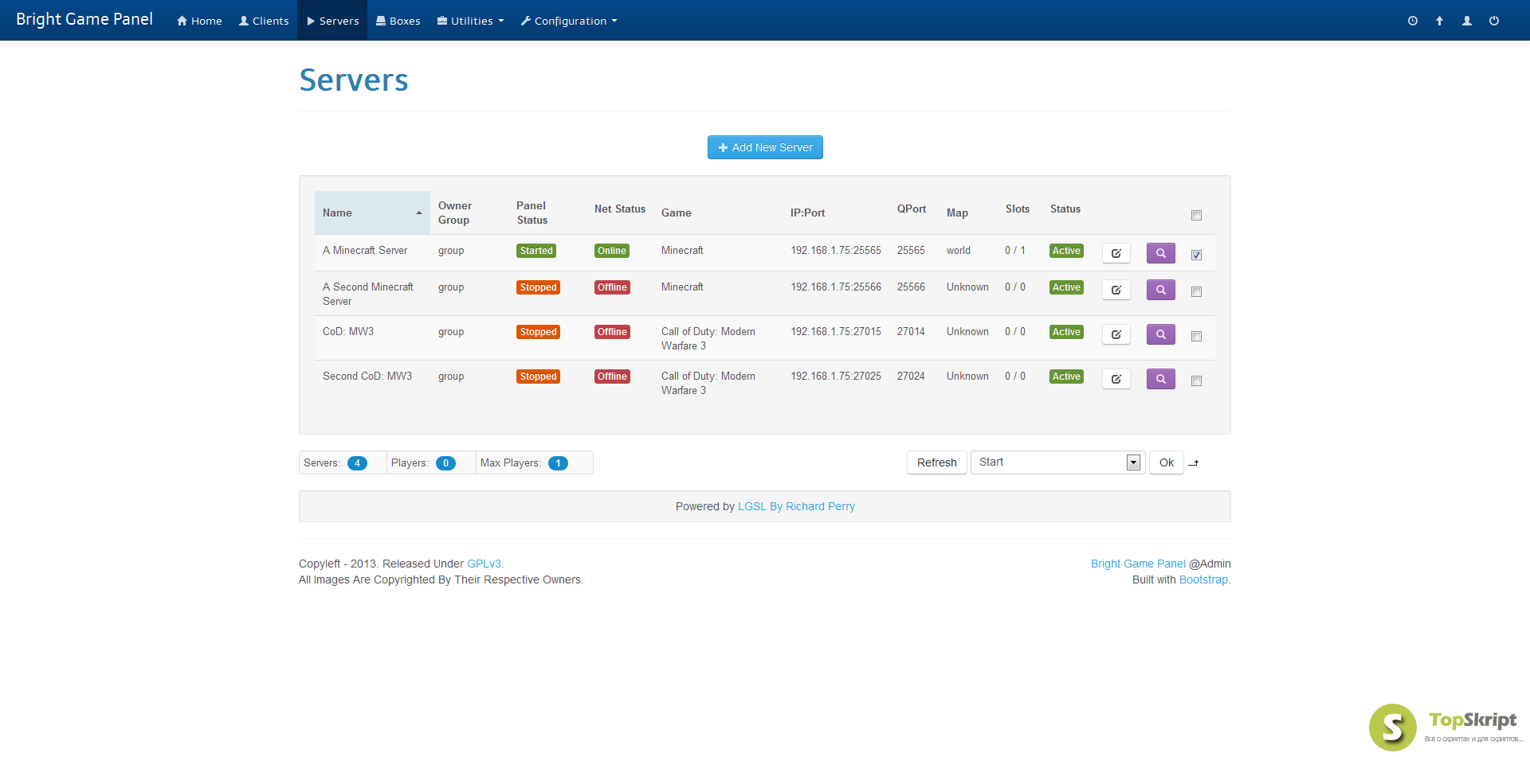1530x757 pixels.
Task: Click the 27014 QPort cell
Action: (x=911, y=331)
